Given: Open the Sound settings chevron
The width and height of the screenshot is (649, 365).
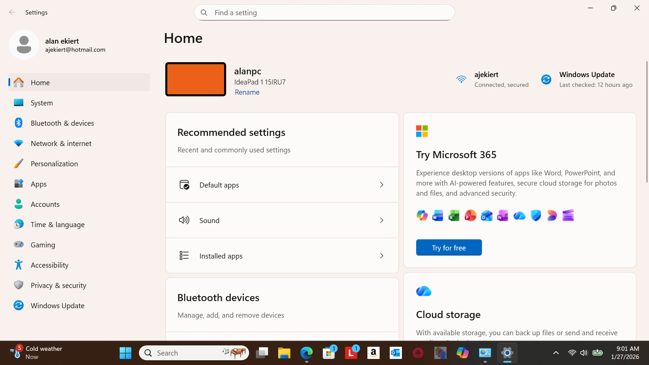Looking at the screenshot, I should 381,220.
